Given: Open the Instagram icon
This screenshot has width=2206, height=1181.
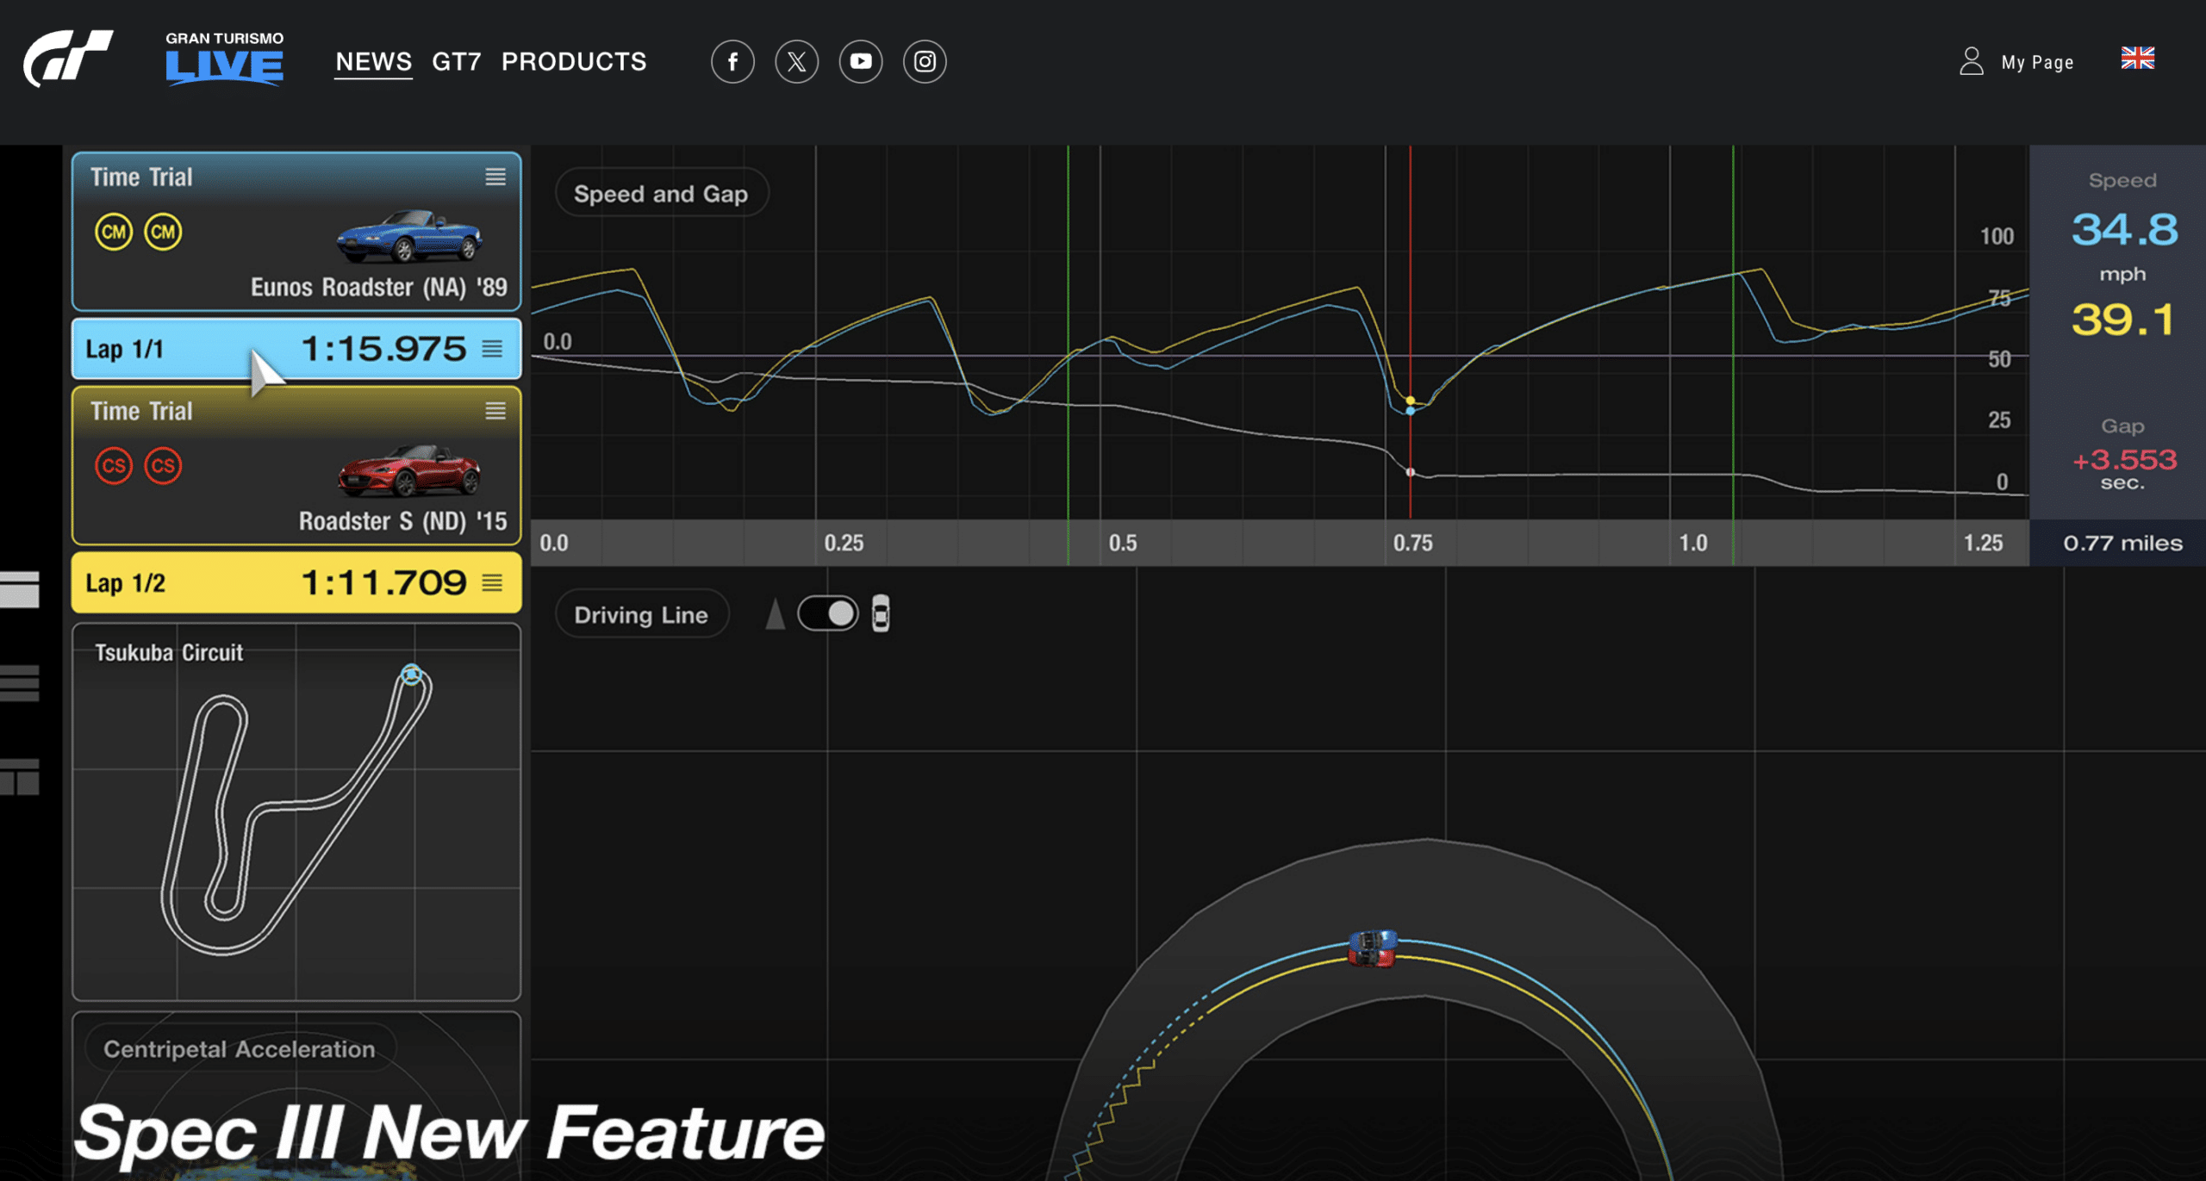Looking at the screenshot, I should pos(925,62).
